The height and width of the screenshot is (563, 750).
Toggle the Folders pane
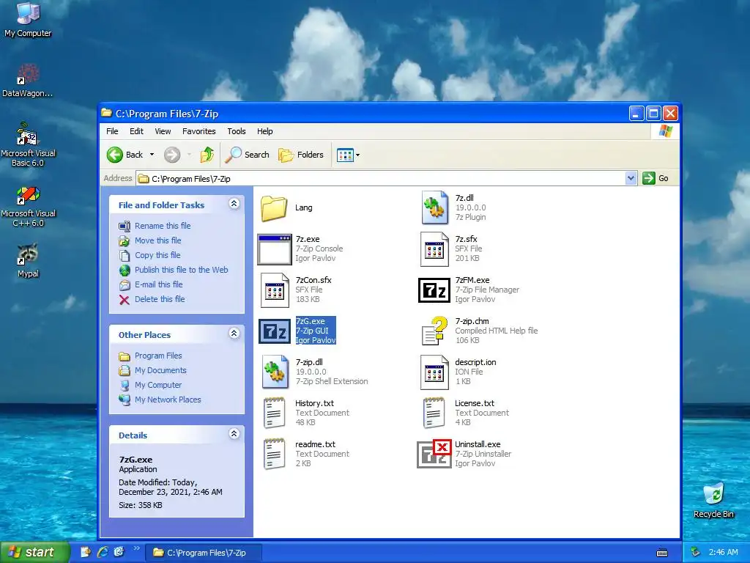click(301, 155)
